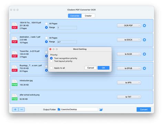Screen dimensions: 163x125
Task: Add a file with plus button
Action: (x=15, y=110)
